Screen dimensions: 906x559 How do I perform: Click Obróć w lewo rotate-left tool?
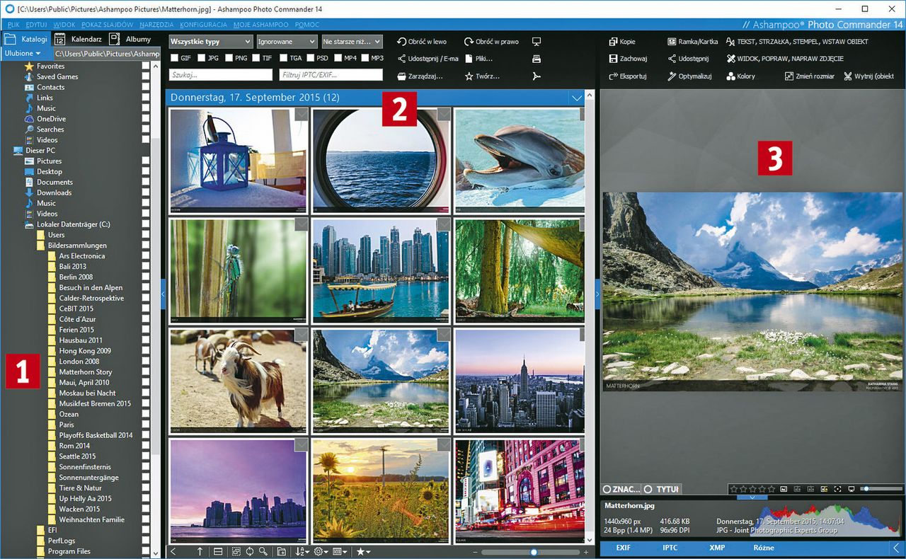(423, 42)
